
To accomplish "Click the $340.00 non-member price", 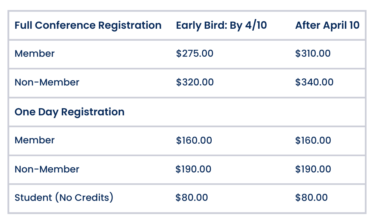I will [314, 83].
